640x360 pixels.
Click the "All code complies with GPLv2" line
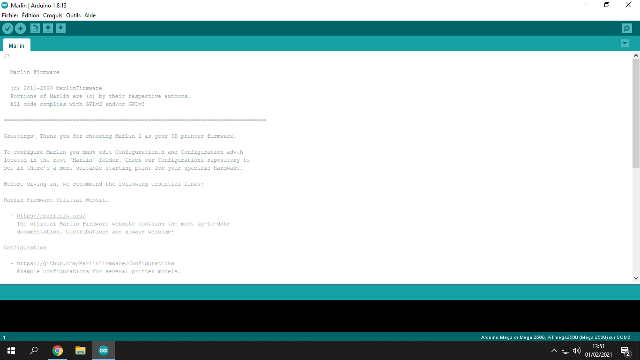pos(77,104)
